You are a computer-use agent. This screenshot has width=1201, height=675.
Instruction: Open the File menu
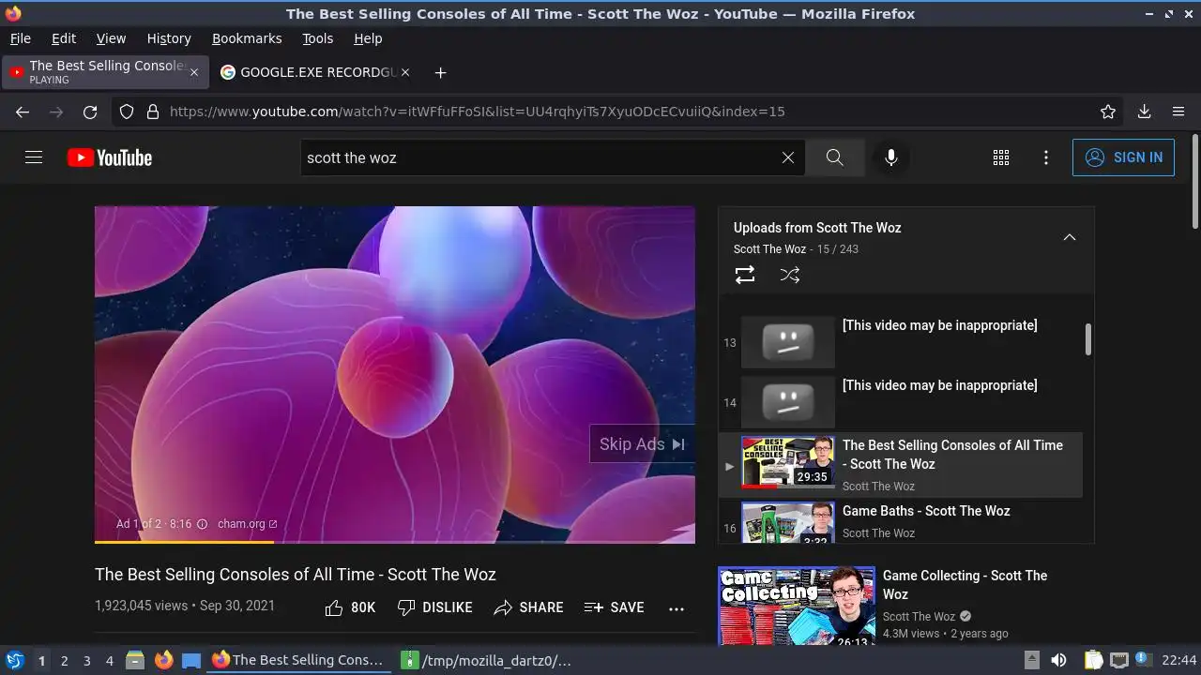pyautogui.click(x=21, y=38)
